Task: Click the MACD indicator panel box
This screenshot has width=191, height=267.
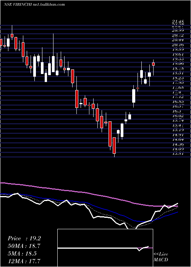Action: tap(105, 248)
